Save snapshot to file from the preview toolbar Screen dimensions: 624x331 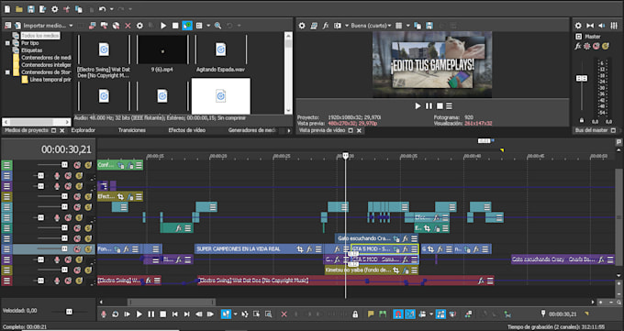429,26
